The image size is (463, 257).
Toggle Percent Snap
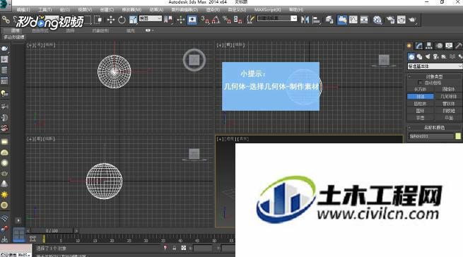(x=227, y=20)
